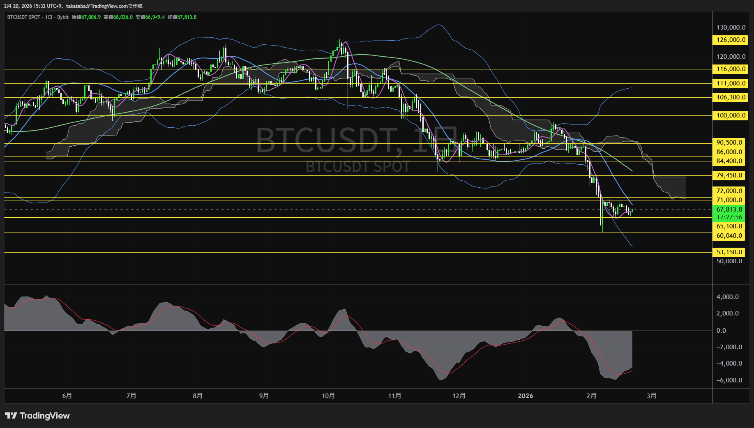
Task: Click the 2月 label on time axis
Action: [591, 396]
